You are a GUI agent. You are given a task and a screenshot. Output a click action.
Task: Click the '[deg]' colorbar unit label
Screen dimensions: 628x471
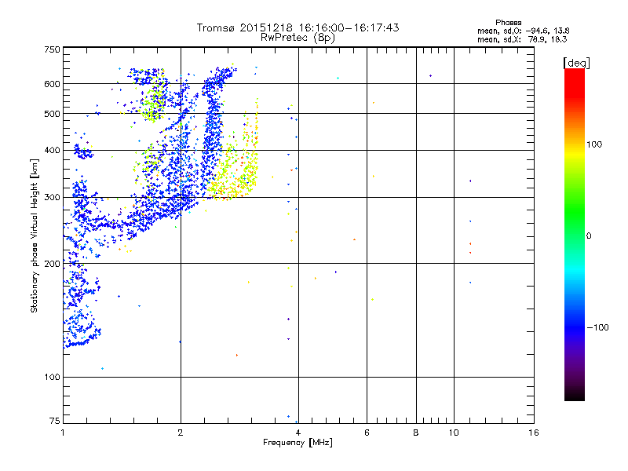click(x=576, y=63)
